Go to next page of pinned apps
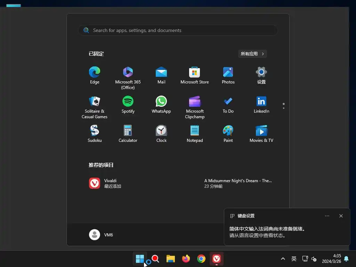Screen dimensions: 356x267 tap(284, 108)
